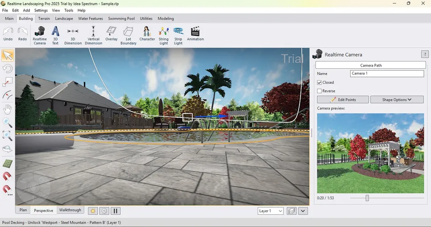Choose the Vertical Dimension tool
The image size is (431, 227).
(93, 35)
